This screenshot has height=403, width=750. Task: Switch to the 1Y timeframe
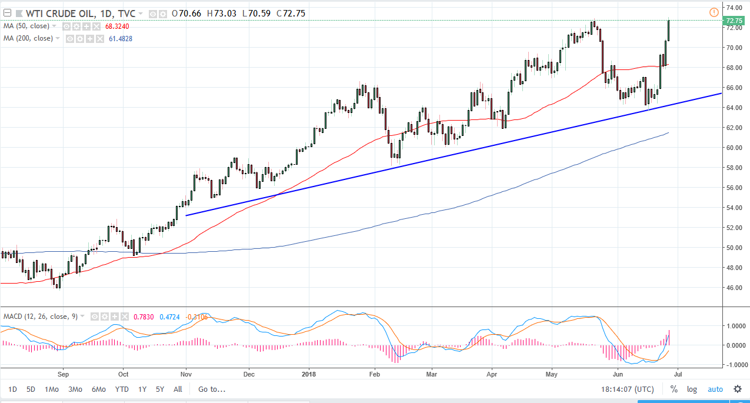(x=141, y=389)
